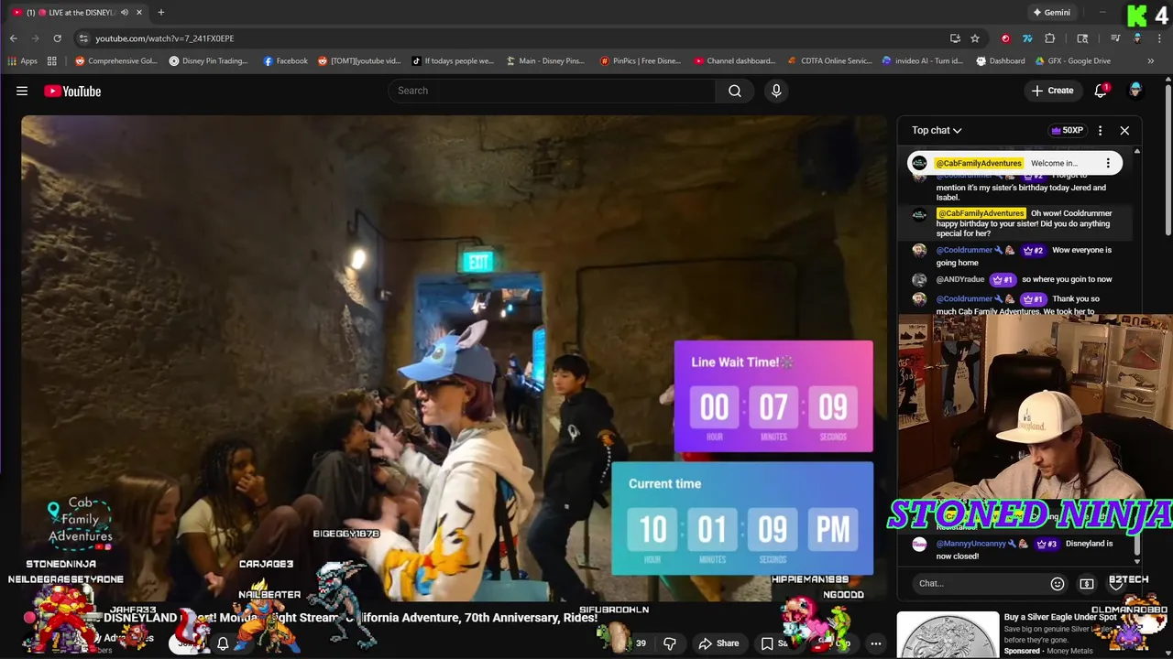Open tab groups grid icon in bookmarks bar

[52, 61]
